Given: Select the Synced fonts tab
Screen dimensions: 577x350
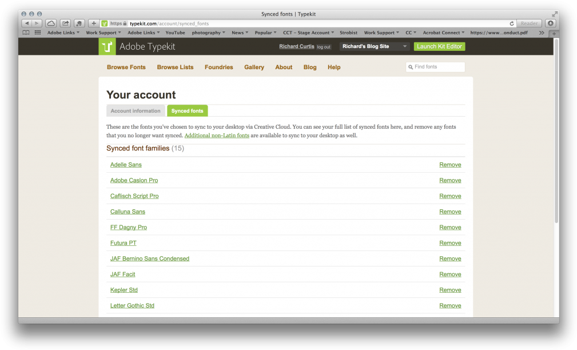Looking at the screenshot, I should coord(187,110).
